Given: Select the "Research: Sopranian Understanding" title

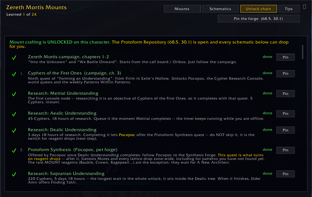Looking at the screenshot, I should [66, 173].
